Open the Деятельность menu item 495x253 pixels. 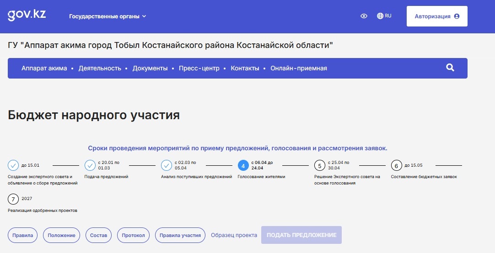(100, 69)
